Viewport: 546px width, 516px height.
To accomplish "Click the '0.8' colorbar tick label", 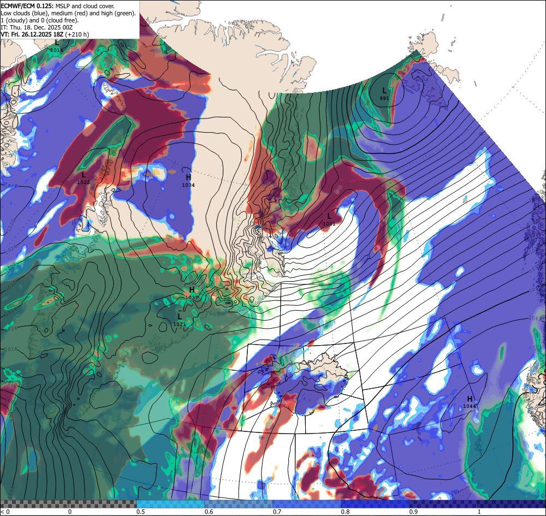I will click(x=346, y=512).
